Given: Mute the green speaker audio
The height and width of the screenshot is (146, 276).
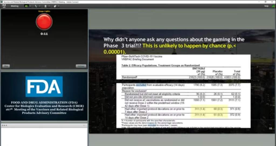Looking at the screenshot, I should (26, 6).
